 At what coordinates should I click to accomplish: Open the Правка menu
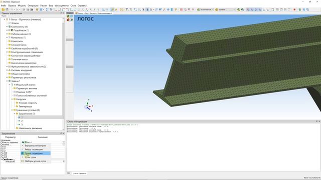(12, 5)
